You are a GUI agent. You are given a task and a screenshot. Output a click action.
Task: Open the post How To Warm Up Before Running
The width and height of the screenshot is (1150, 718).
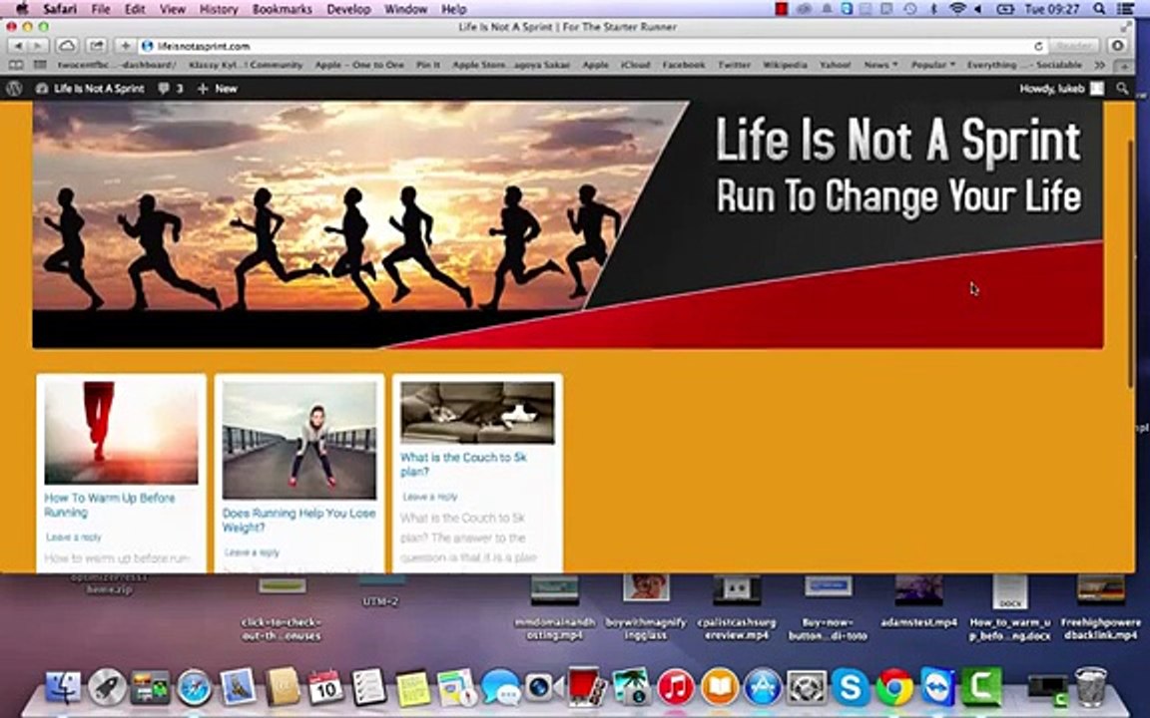pos(109,505)
